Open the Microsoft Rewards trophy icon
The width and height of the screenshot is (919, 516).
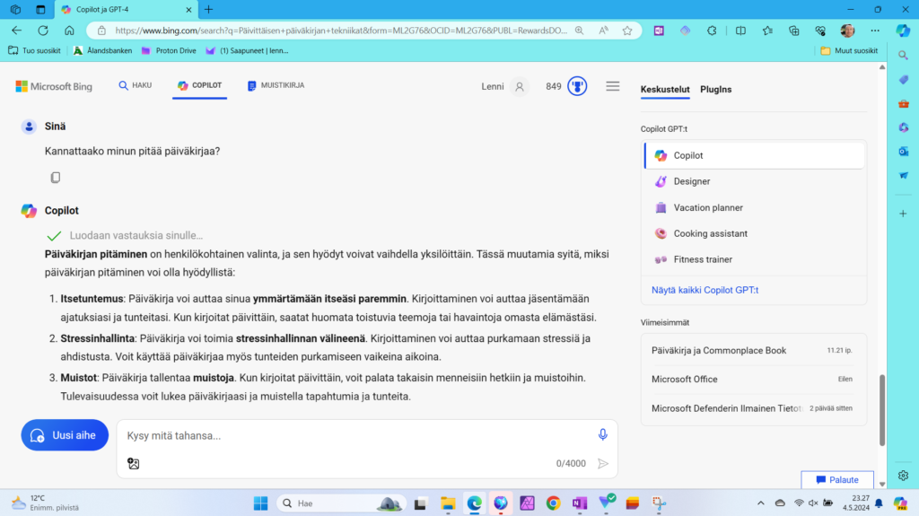click(577, 86)
